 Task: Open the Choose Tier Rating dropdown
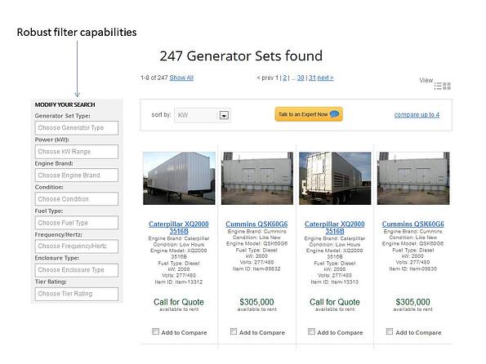click(77, 294)
